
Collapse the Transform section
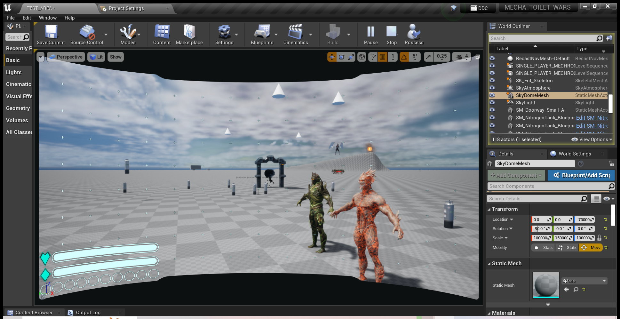pos(489,209)
